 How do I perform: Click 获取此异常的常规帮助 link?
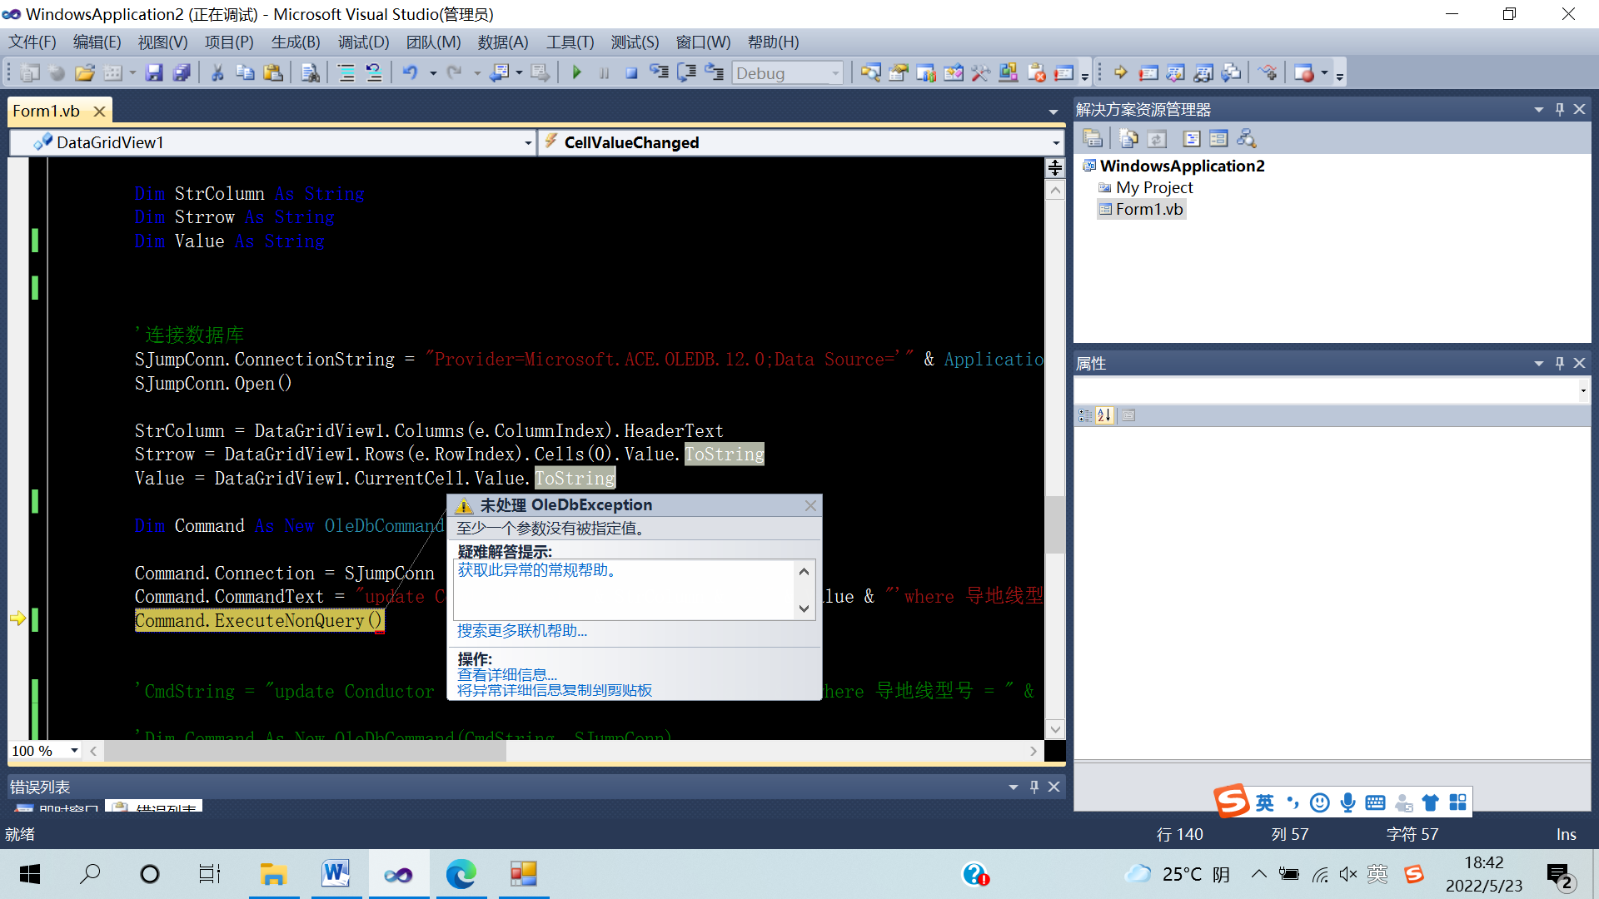point(536,570)
